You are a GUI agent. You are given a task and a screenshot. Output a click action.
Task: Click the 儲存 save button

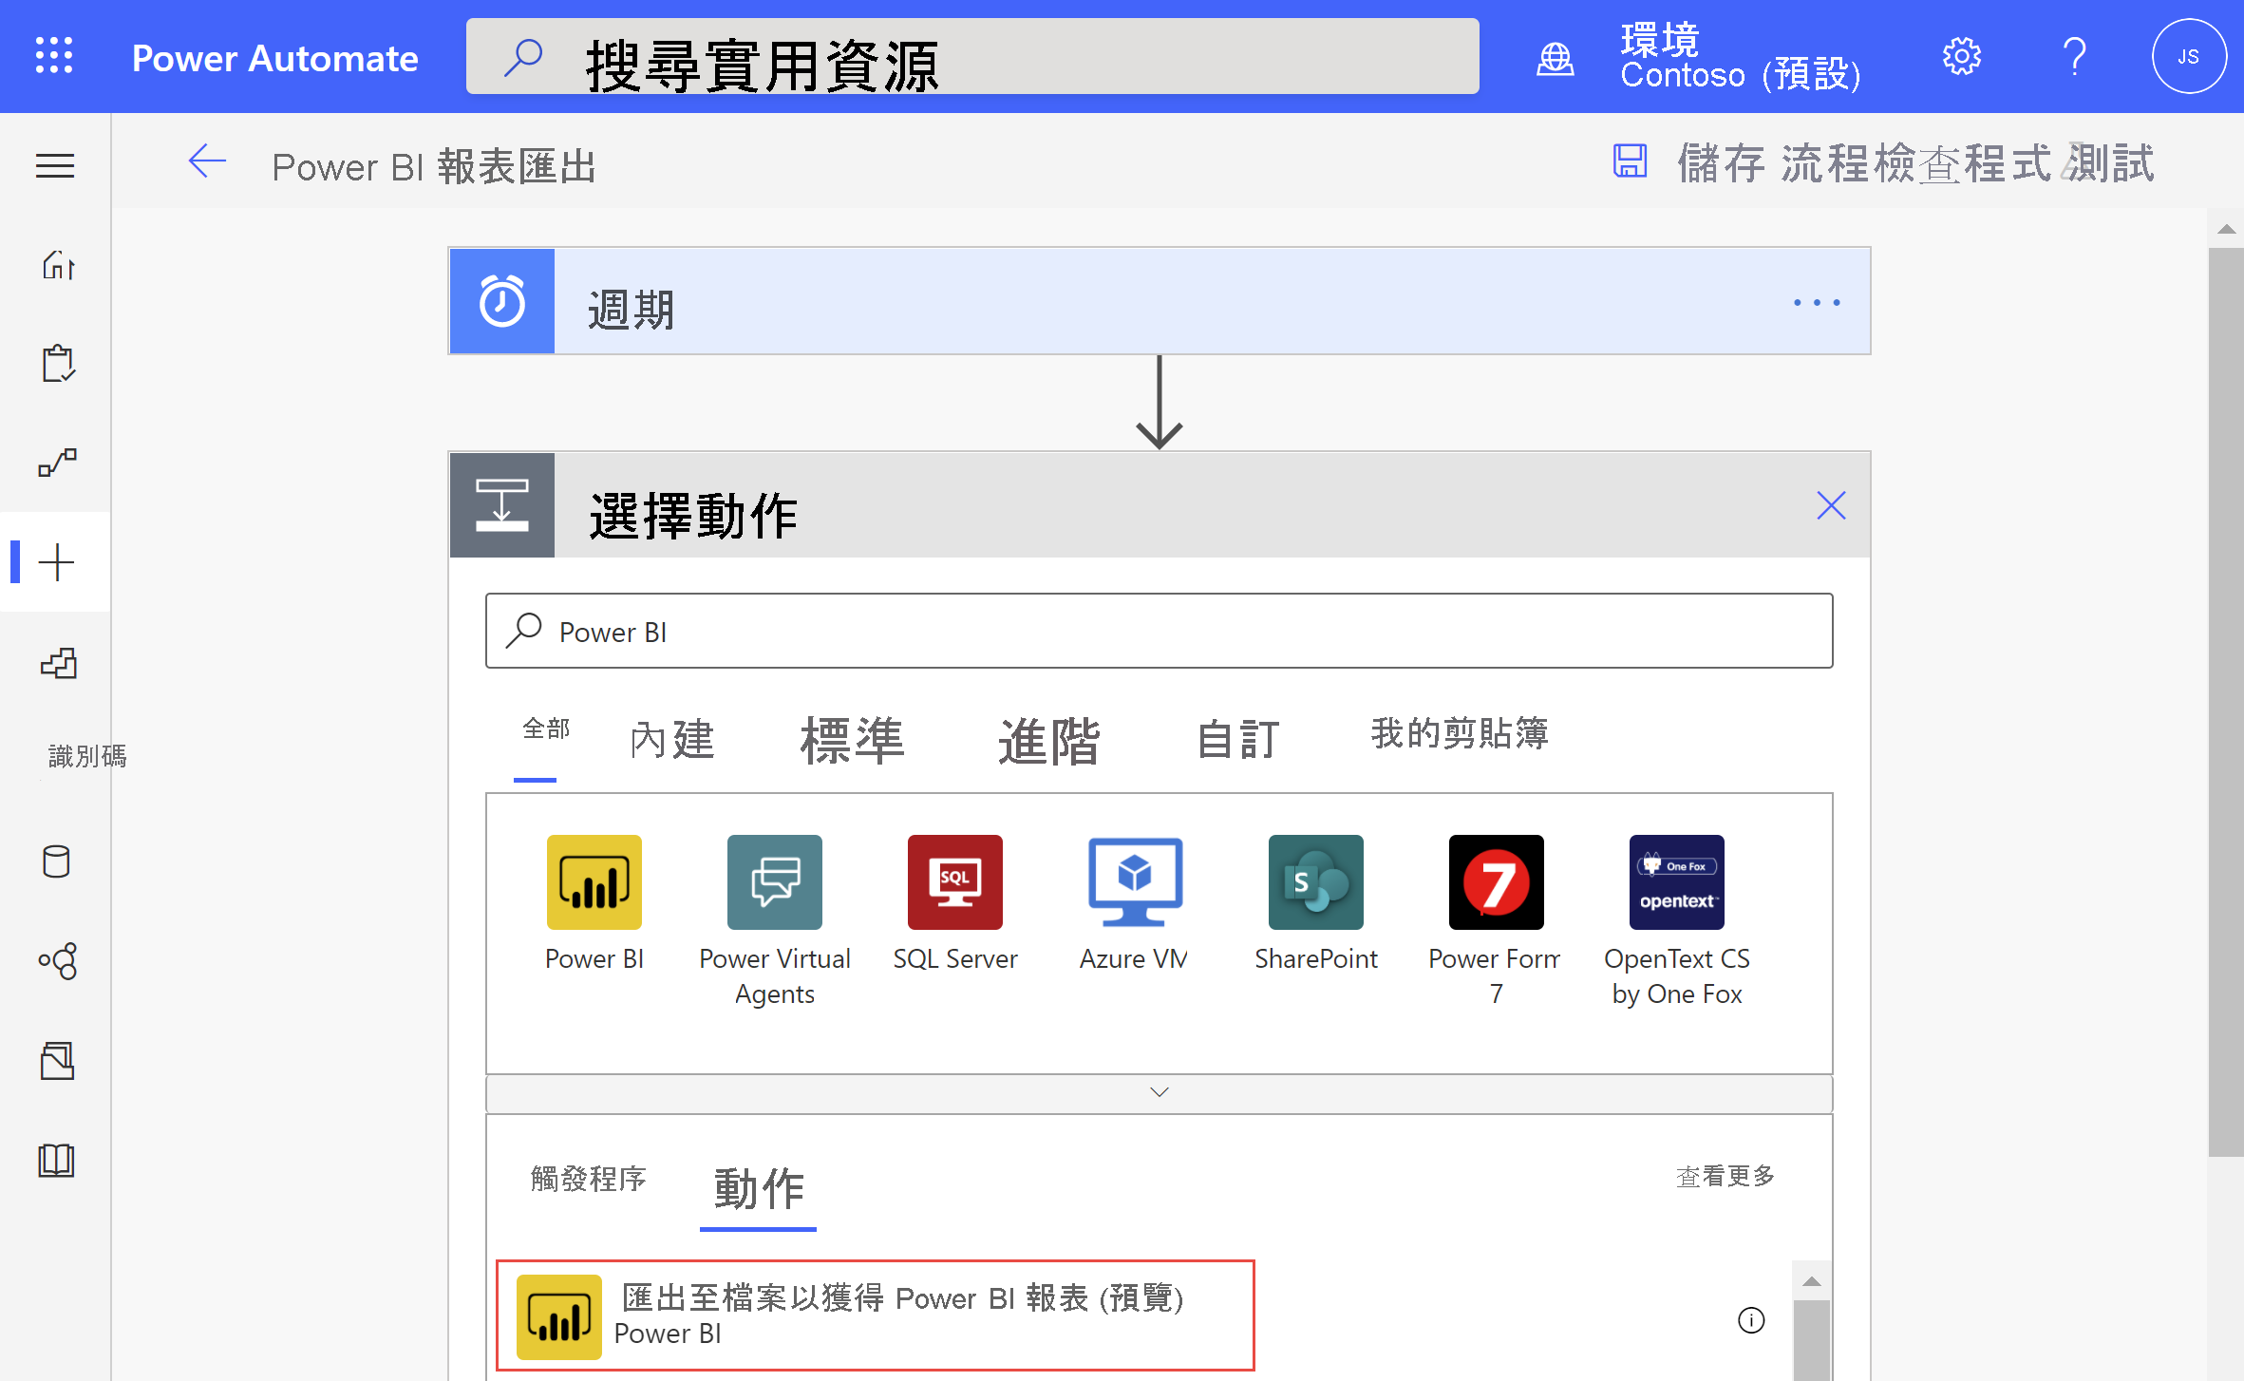coord(1721,162)
